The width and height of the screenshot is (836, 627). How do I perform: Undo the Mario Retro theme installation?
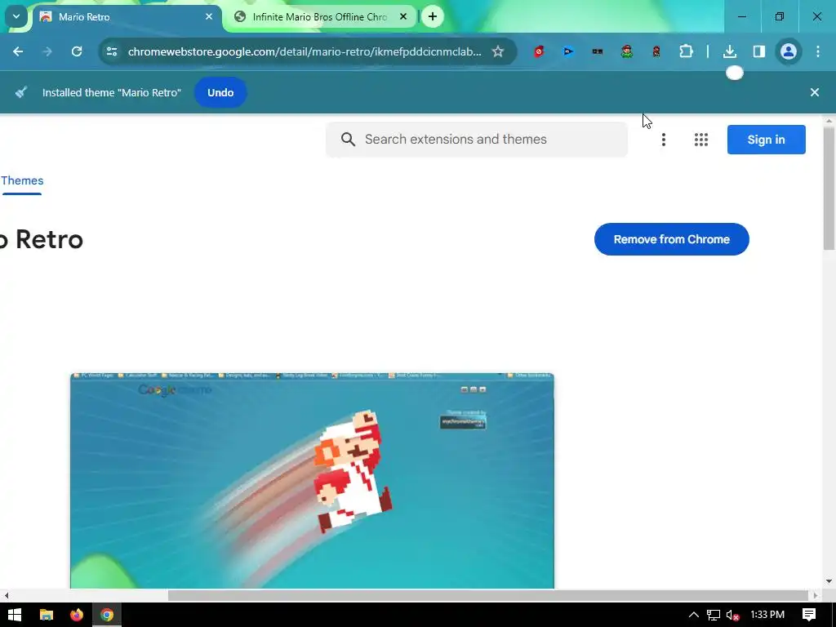220,92
